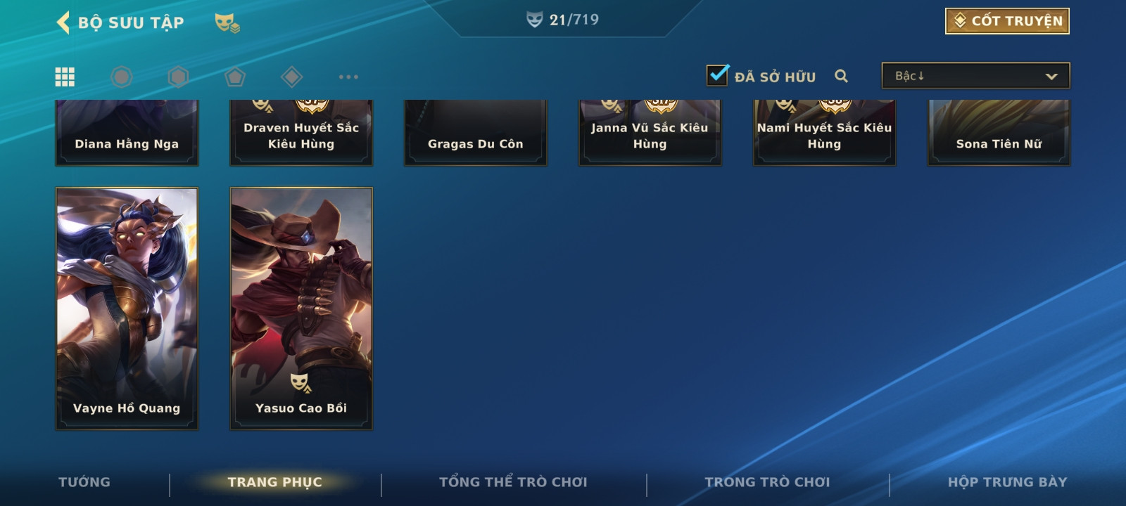This screenshot has height=506, width=1126.
Task: Select the pentagon rarity filter icon
Action: 235,77
